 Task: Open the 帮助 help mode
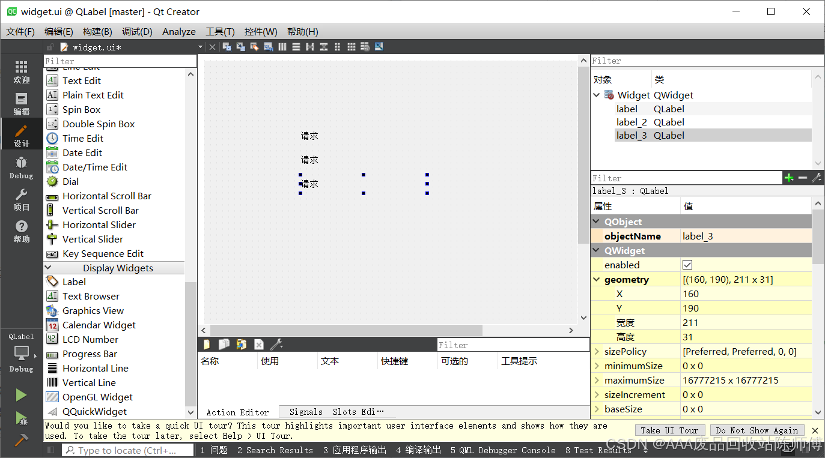22,231
